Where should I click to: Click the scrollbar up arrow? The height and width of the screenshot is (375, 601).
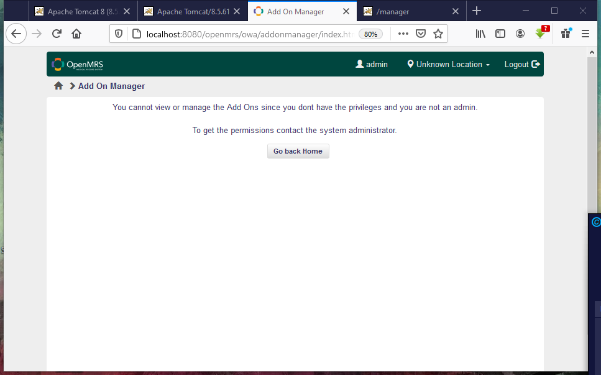pos(592,52)
